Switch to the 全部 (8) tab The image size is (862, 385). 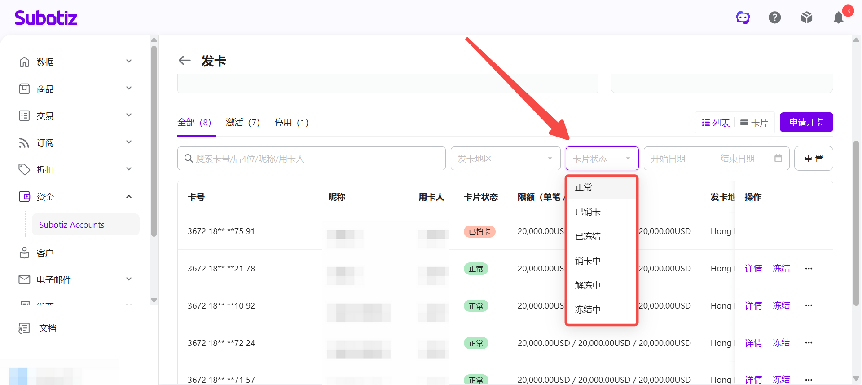pyautogui.click(x=194, y=122)
